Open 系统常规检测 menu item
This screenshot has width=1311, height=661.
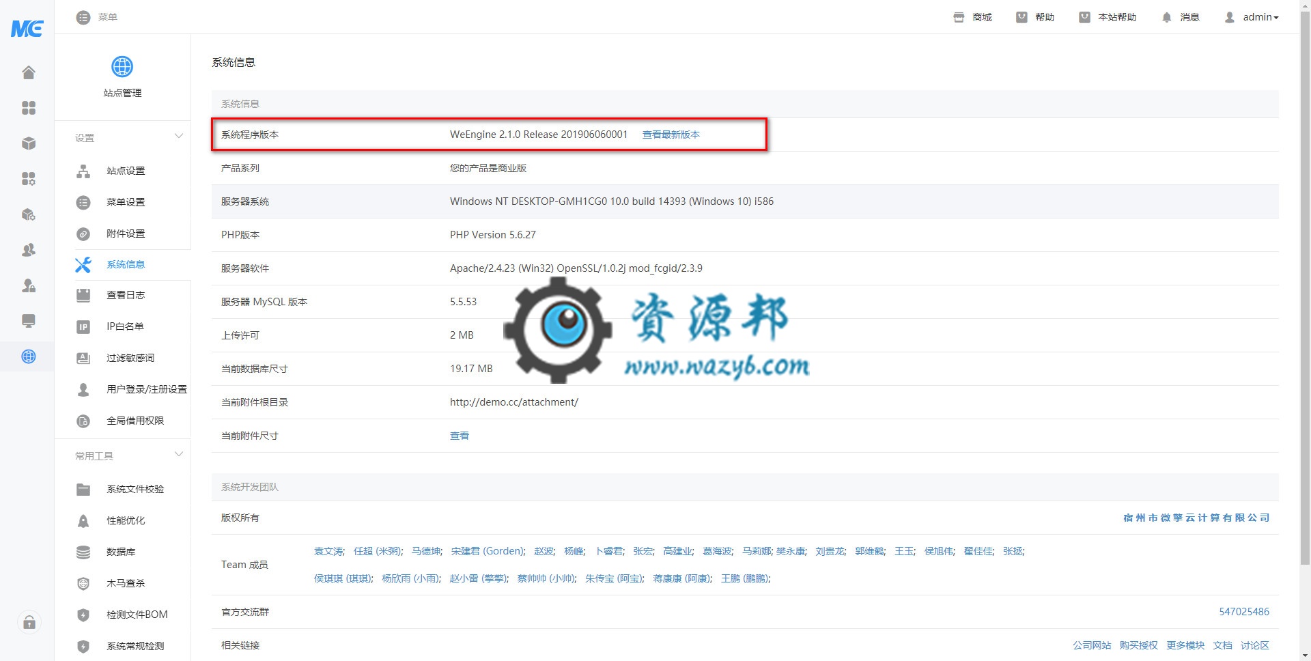[135, 646]
